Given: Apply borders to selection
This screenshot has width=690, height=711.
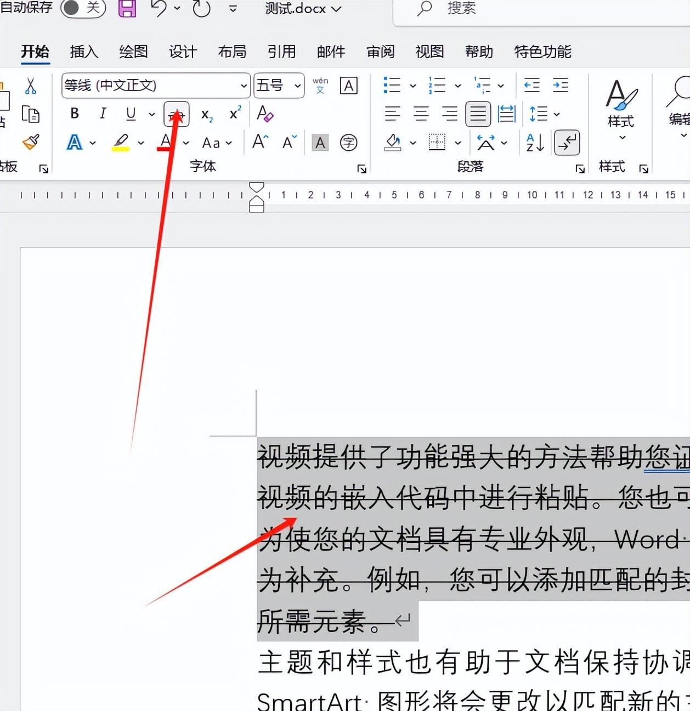Looking at the screenshot, I should pos(437,143).
